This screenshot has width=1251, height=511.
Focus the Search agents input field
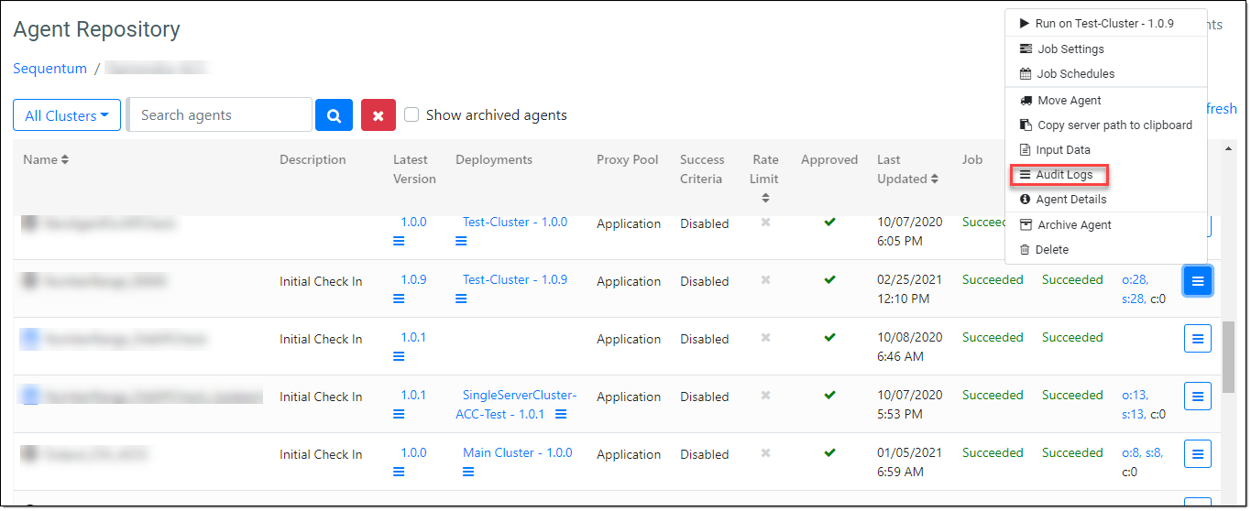pos(222,115)
